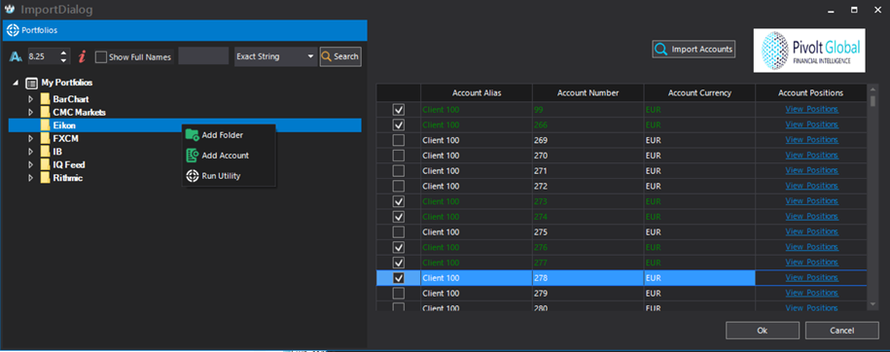890x352 pixels.
Task: Choose Add Folder from context menu
Action: [x=229, y=135]
